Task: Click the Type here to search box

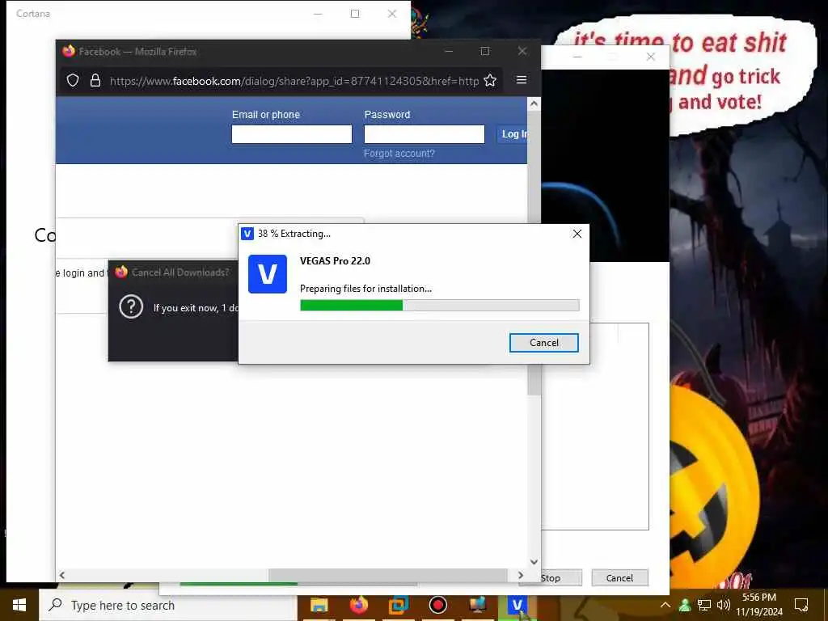Action: click(168, 605)
